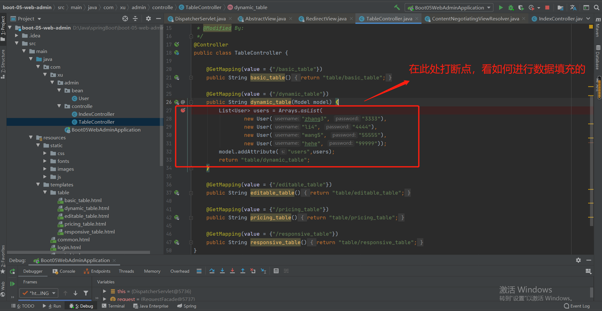The width and height of the screenshot is (602, 311).
Task: Click the Step Over debugger icon
Action: point(212,271)
